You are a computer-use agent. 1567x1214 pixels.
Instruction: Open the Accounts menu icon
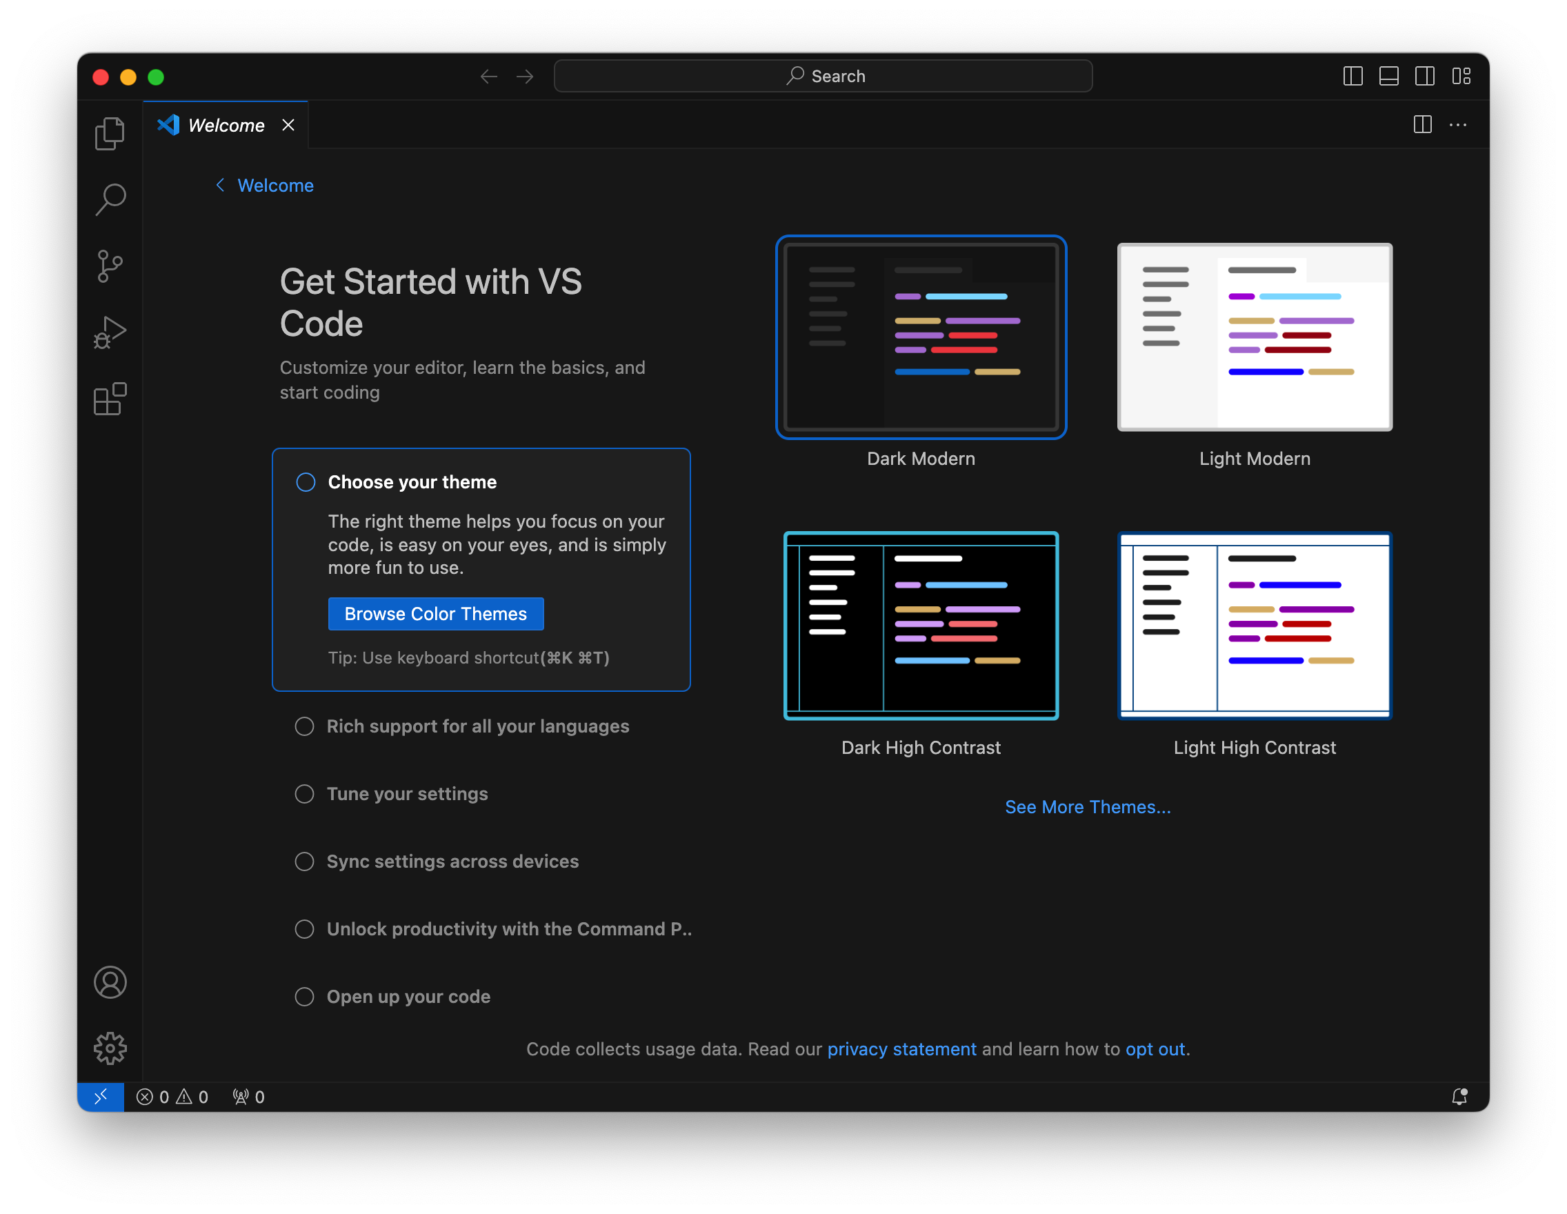[x=110, y=982]
